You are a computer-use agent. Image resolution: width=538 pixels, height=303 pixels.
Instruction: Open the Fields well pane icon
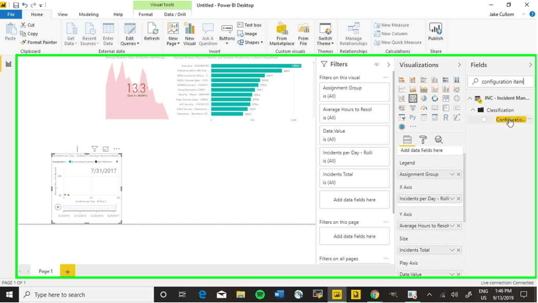407,140
